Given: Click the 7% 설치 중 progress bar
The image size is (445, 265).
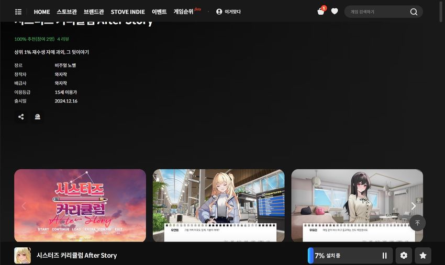Looking at the screenshot, I should [350, 256].
